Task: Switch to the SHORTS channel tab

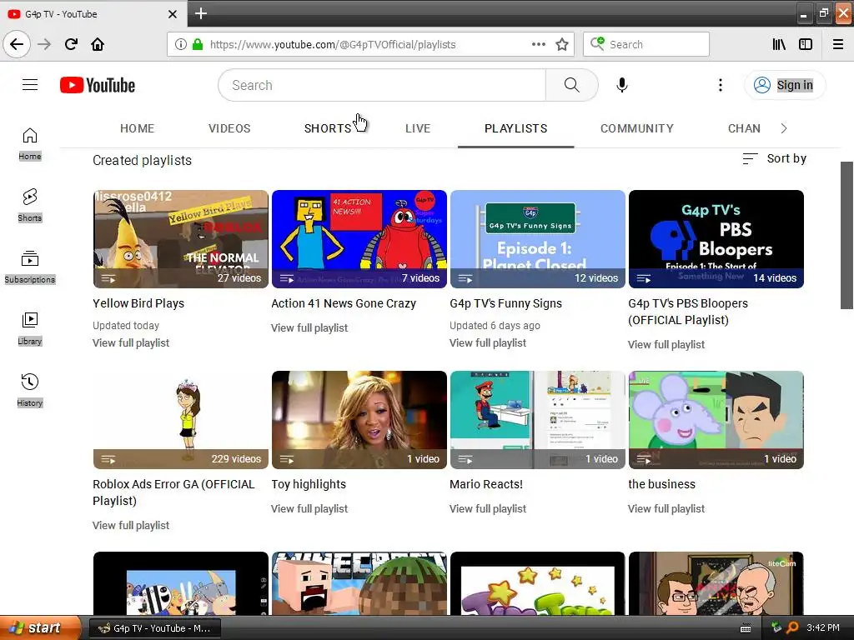Action: (x=328, y=128)
